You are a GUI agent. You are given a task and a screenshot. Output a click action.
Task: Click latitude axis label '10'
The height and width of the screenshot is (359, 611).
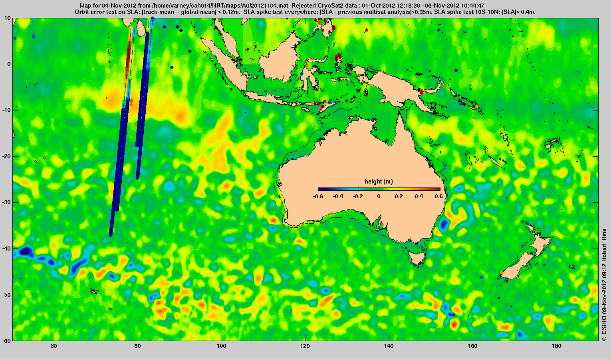[8, 18]
